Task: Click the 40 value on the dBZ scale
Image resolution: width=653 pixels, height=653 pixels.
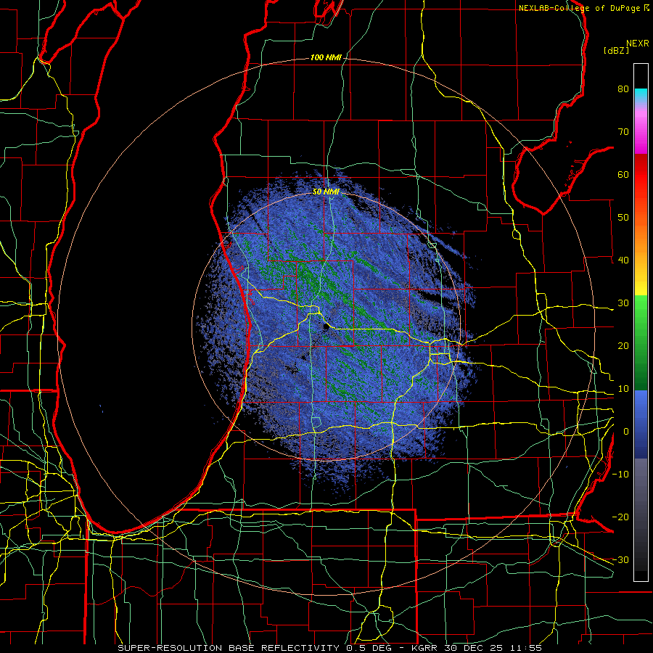Action: 623,260
